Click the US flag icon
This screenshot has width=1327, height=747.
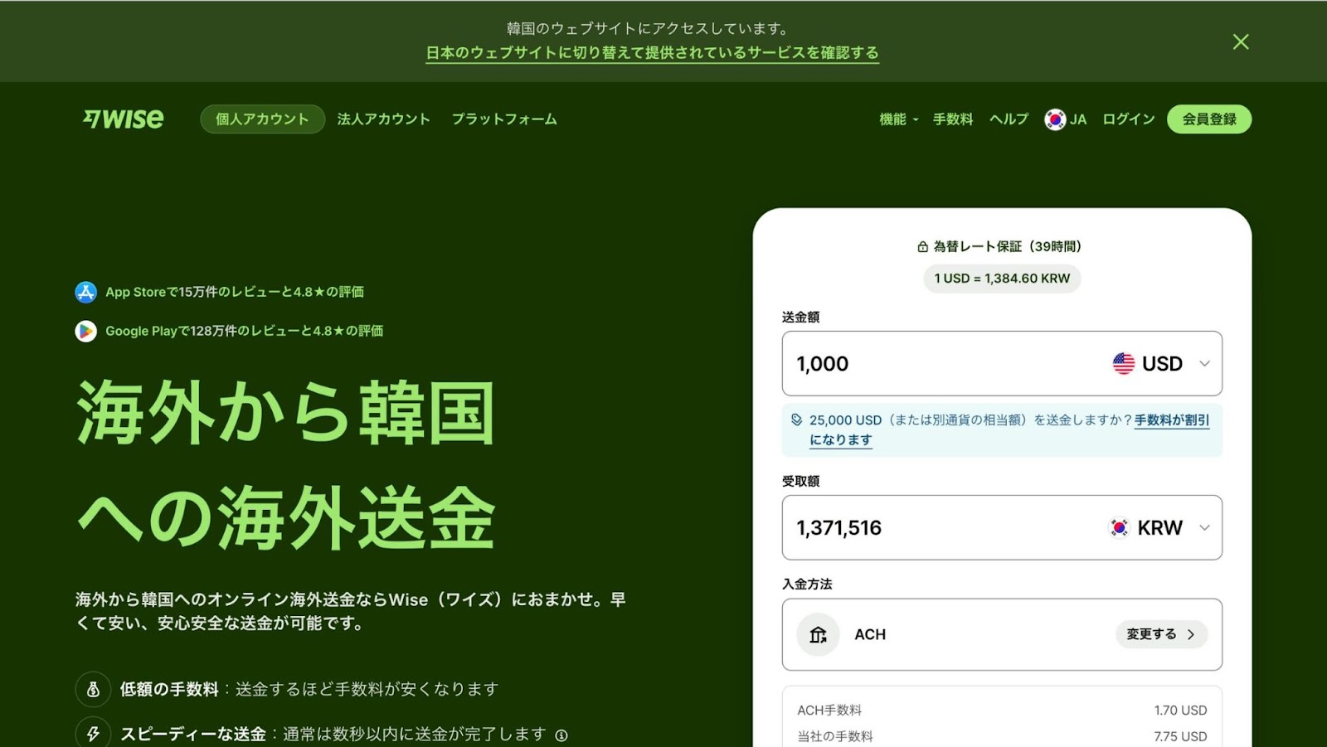pos(1124,364)
